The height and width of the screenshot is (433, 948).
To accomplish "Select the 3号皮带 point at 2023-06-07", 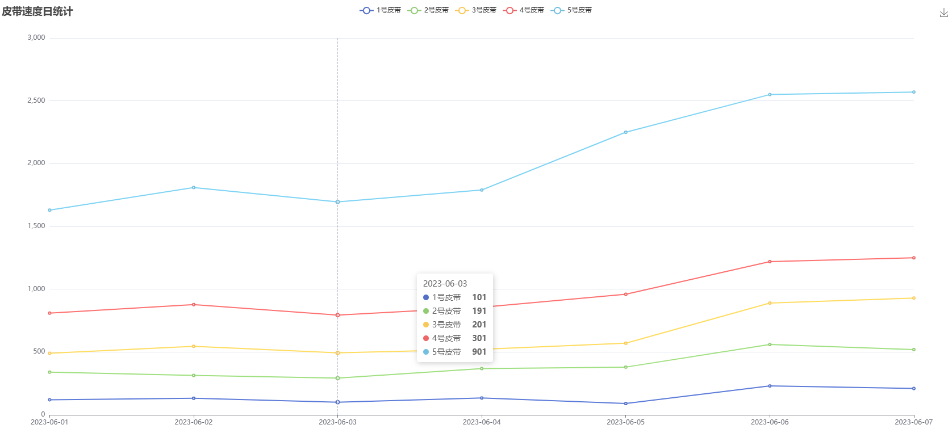I will [914, 298].
